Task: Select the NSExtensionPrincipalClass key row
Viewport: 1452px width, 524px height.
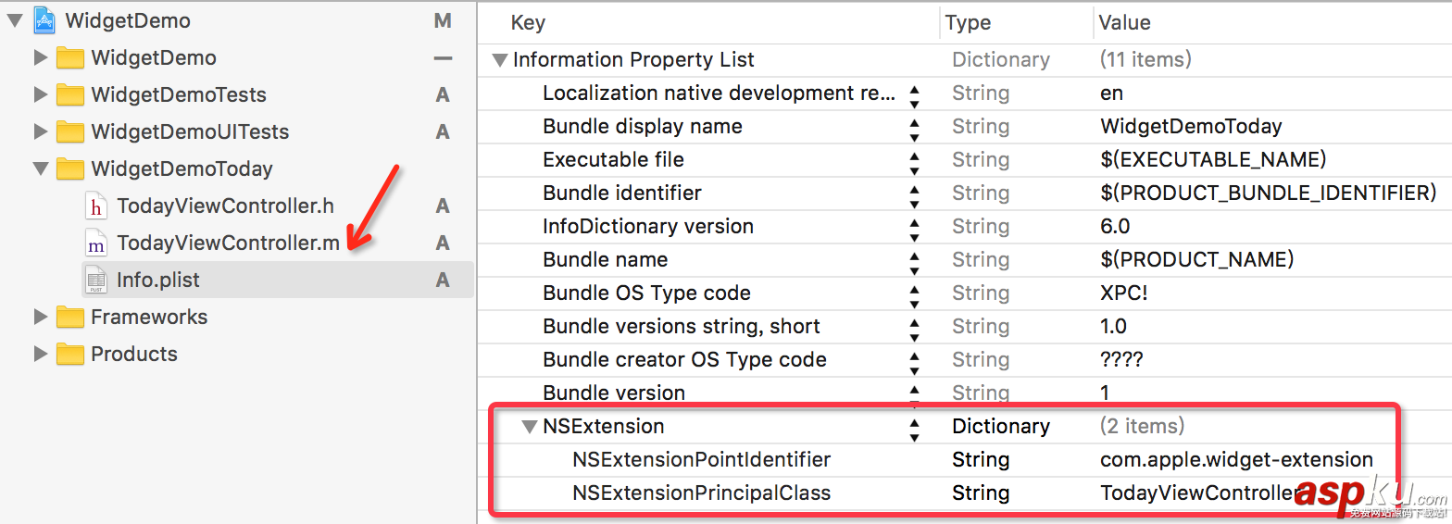Action: (x=701, y=493)
